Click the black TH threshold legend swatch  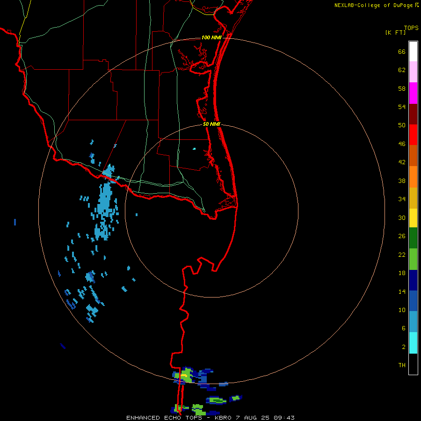pos(413,364)
